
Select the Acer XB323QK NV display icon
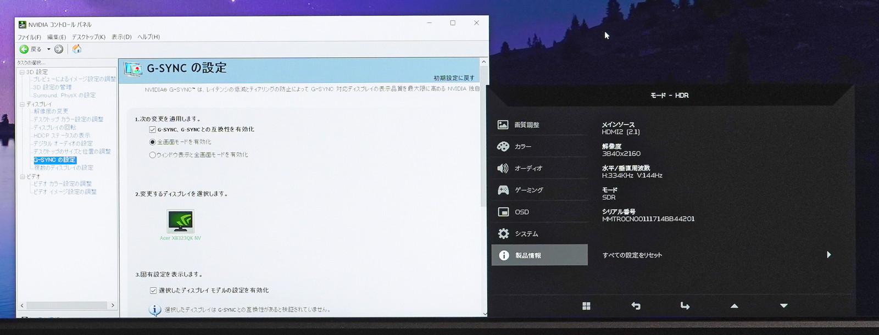(x=180, y=221)
